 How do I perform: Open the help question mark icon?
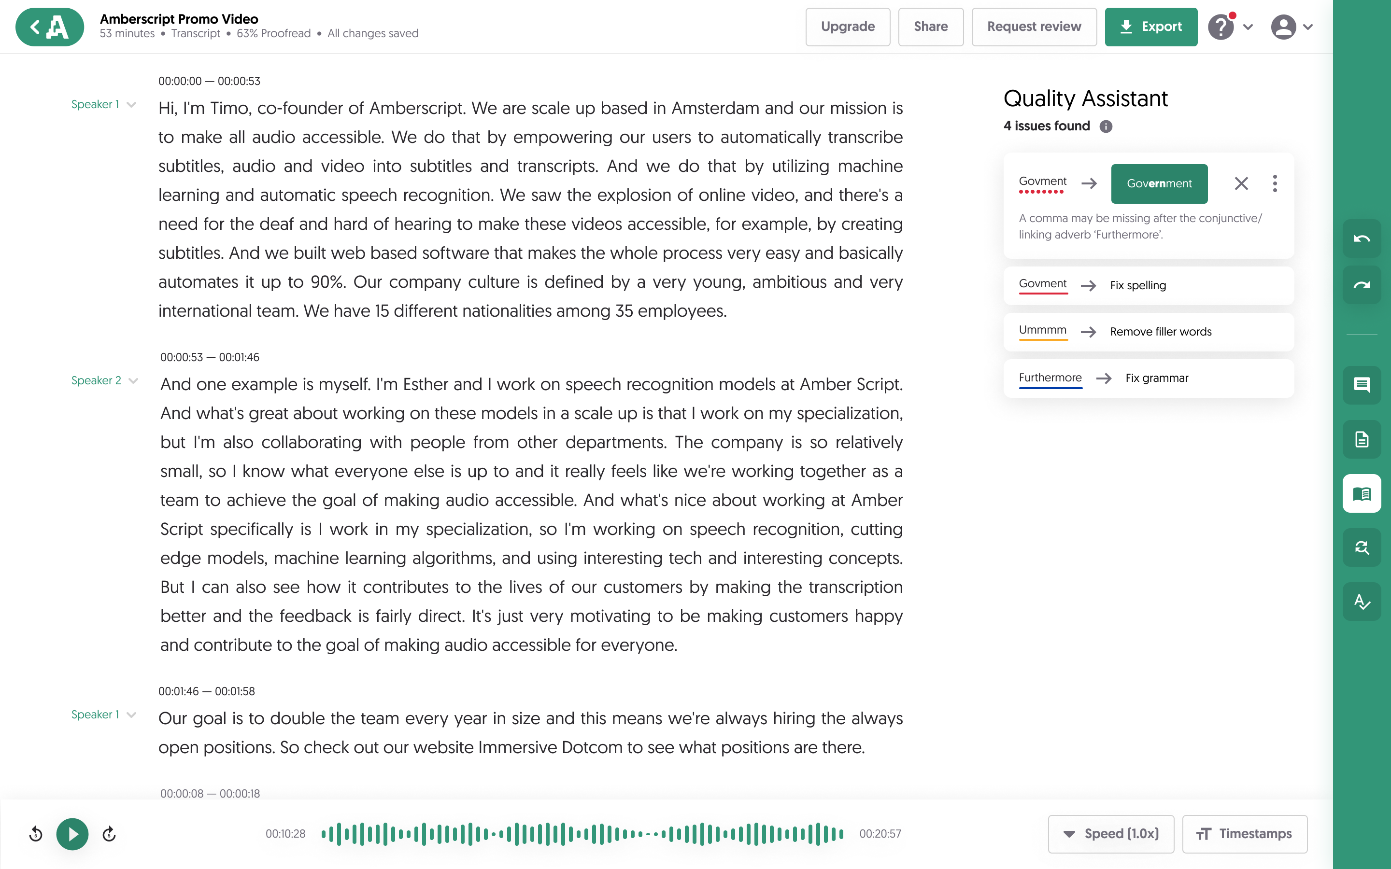(x=1221, y=27)
